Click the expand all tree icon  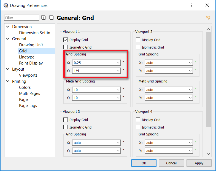pos(44,18)
